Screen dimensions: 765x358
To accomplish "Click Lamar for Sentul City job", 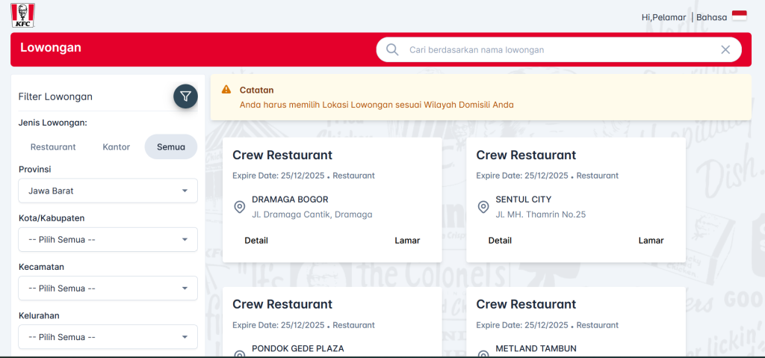I will coord(651,241).
